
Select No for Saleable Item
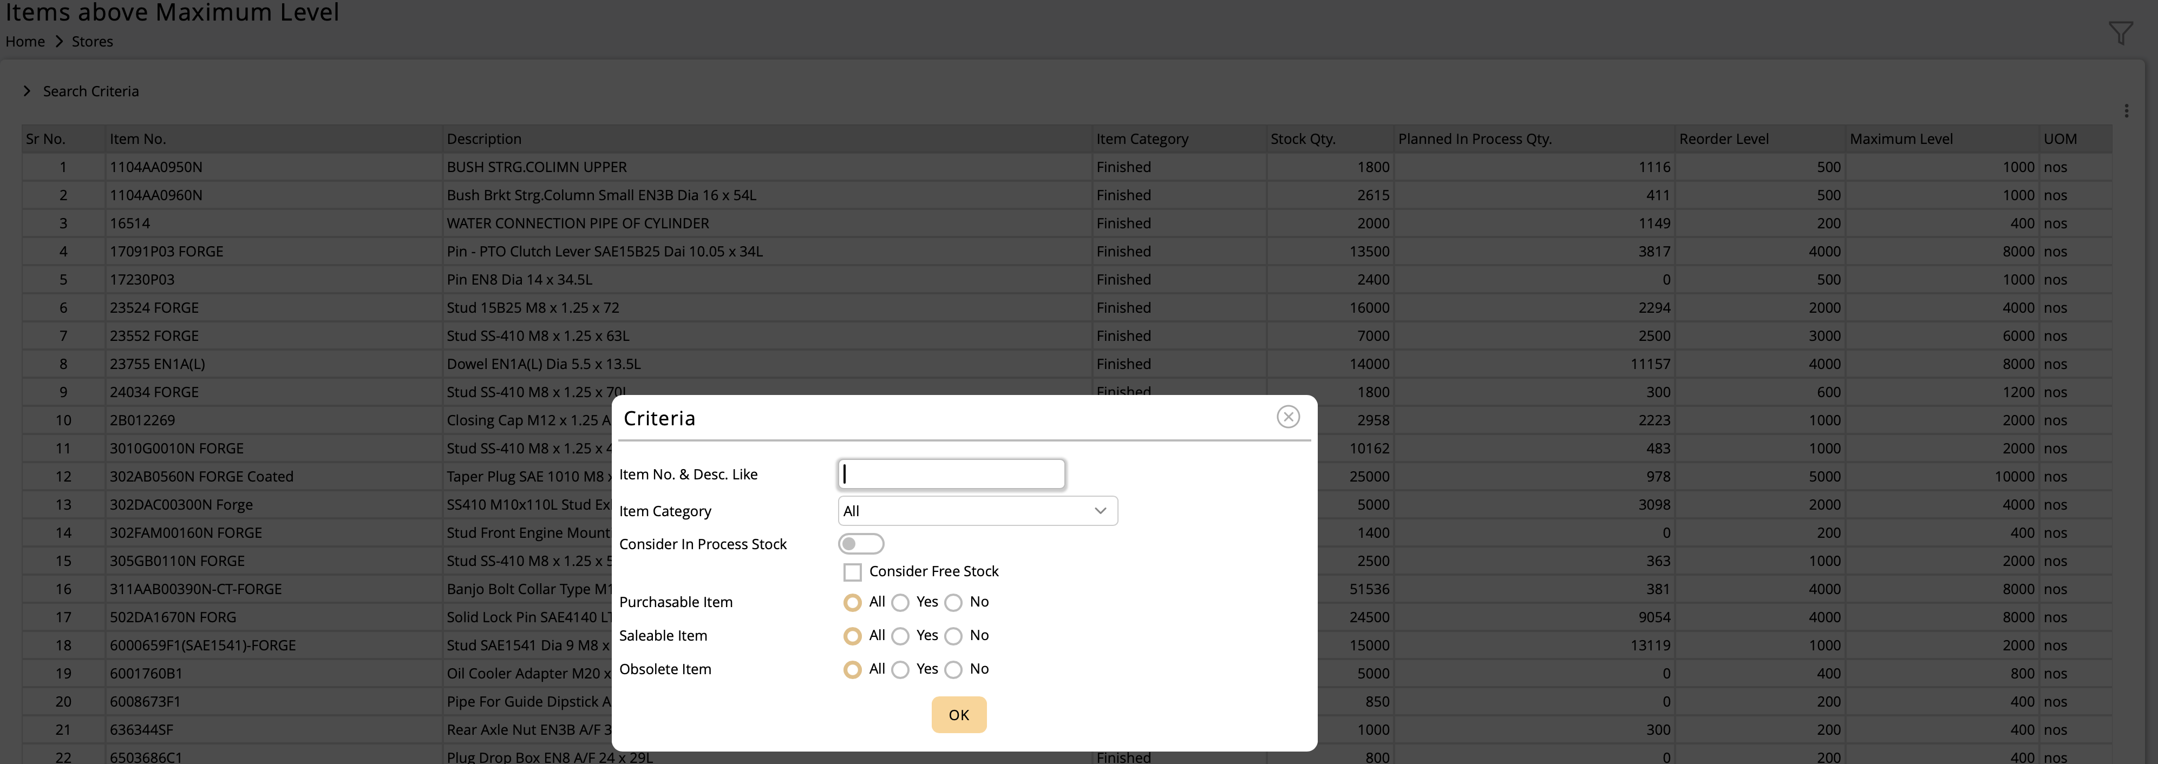click(x=953, y=636)
